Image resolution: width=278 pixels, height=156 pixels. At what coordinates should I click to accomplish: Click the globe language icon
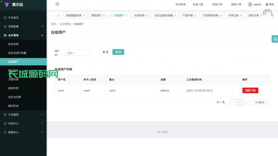click(x=267, y=4)
